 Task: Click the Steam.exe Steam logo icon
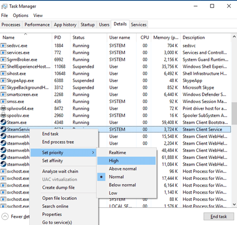click(3, 122)
